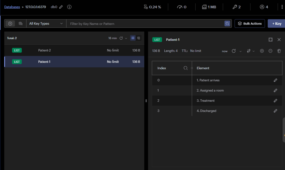285x170 pixels.
Task: Remove elements using minus circle icon
Action: click(x=270, y=51)
